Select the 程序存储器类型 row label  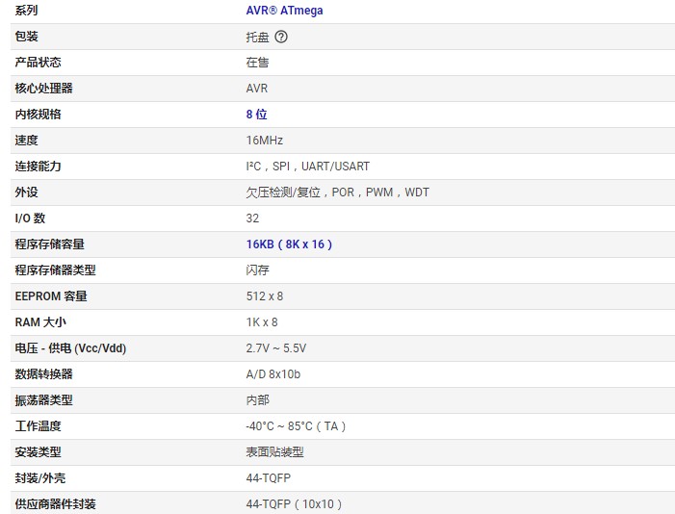[x=55, y=270]
